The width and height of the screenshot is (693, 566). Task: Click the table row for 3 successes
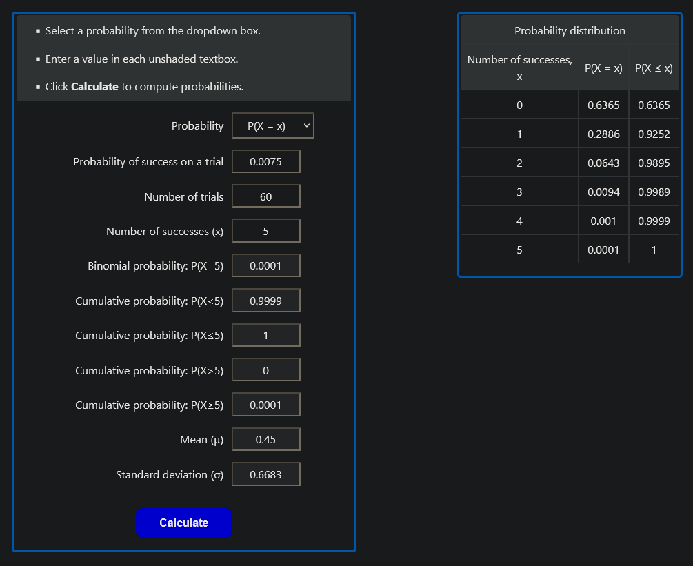click(x=570, y=192)
